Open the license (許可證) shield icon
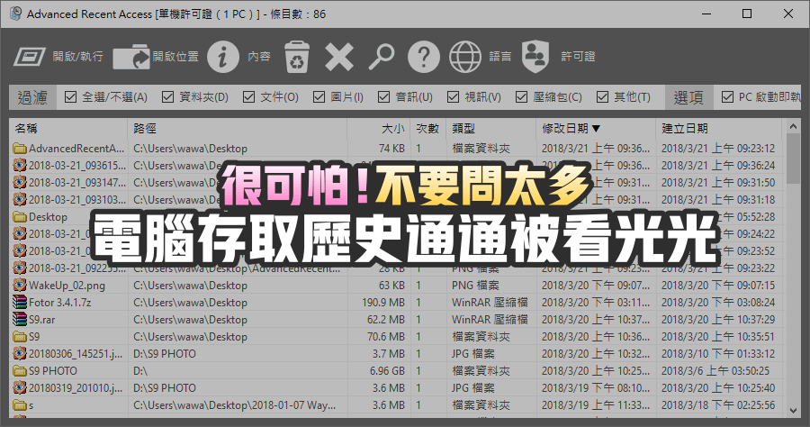Image resolution: width=810 pixels, height=427 pixels. click(x=535, y=57)
